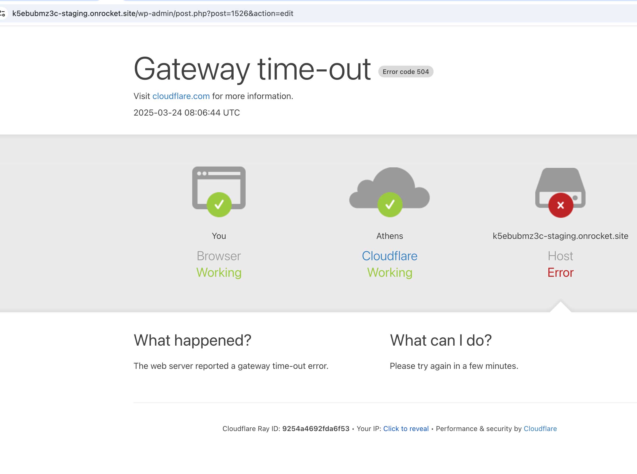Click Working status under Browser

[219, 272]
